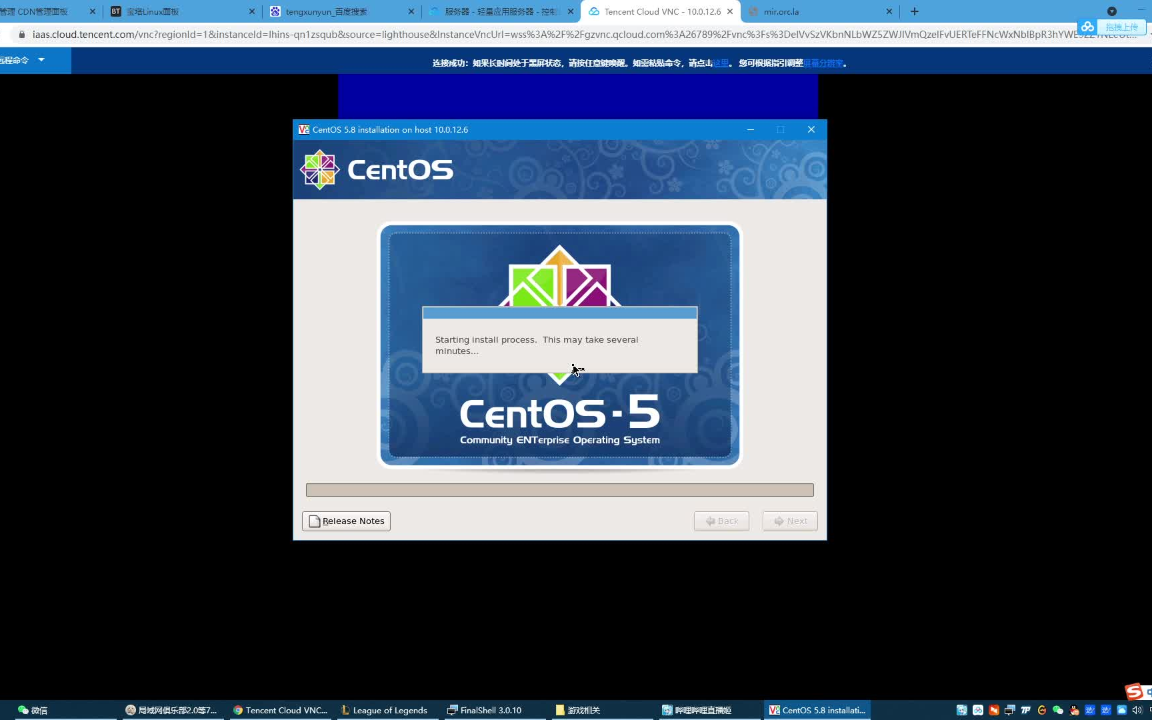Image resolution: width=1152 pixels, height=720 pixels.
Task: Close the BT Linux panel tab
Action: coord(252,11)
